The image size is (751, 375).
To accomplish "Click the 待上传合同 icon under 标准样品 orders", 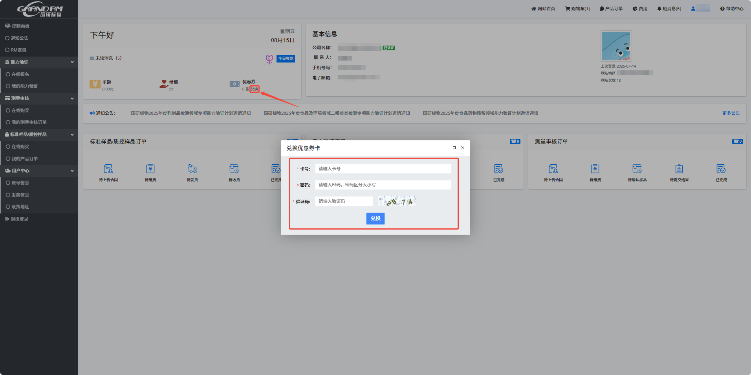I will (x=108, y=169).
